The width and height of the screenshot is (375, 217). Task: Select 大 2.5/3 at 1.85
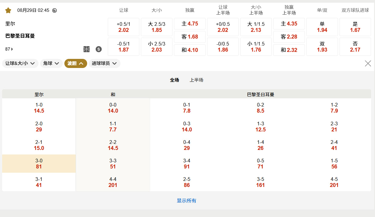coord(157,27)
